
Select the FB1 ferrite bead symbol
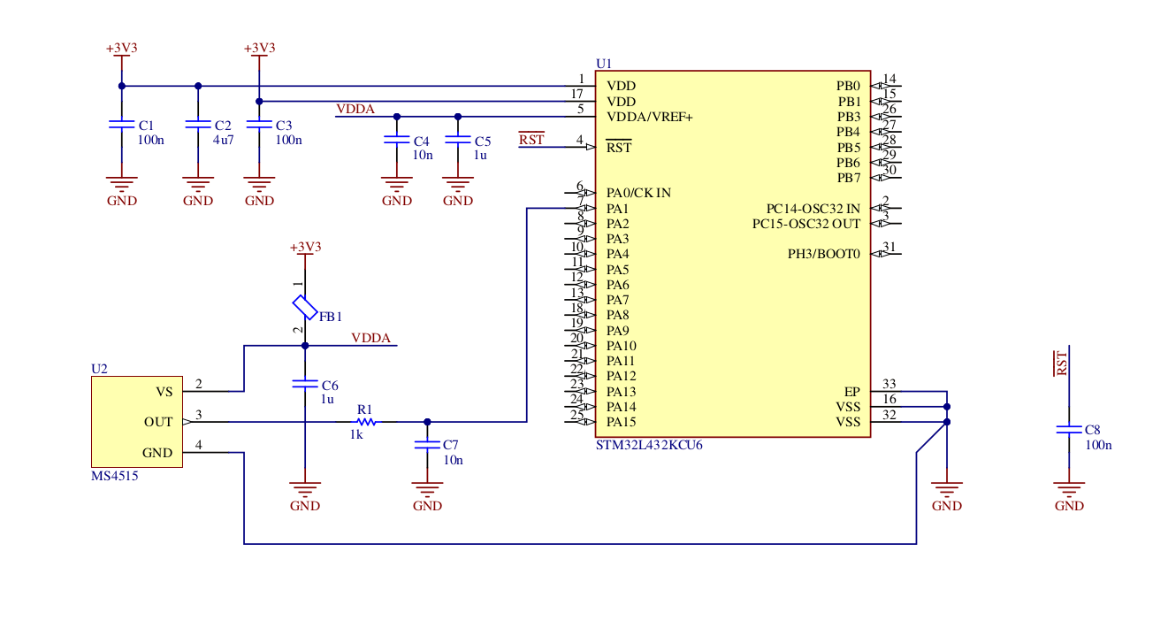(x=304, y=307)
